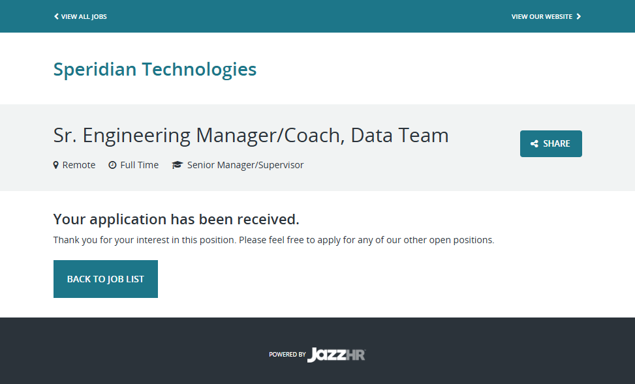Click the Powered By text in footer
Image resolution: width=635 pixels, height=384 pixels.
(x=287, y=355)
